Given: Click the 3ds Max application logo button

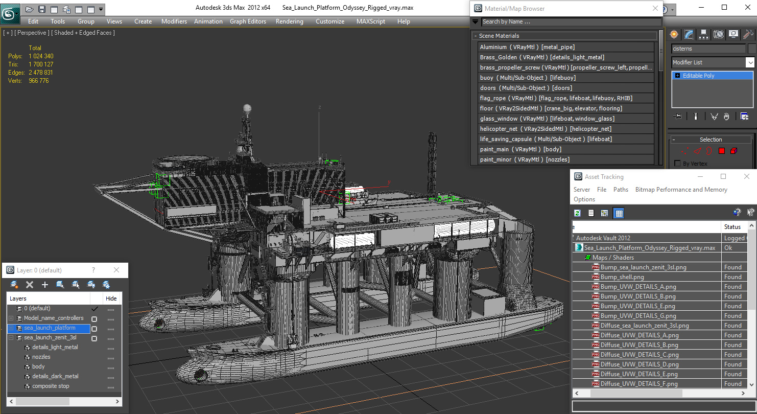Looking at the screenshot, I should pyautogui.click(x=10, y=13).
